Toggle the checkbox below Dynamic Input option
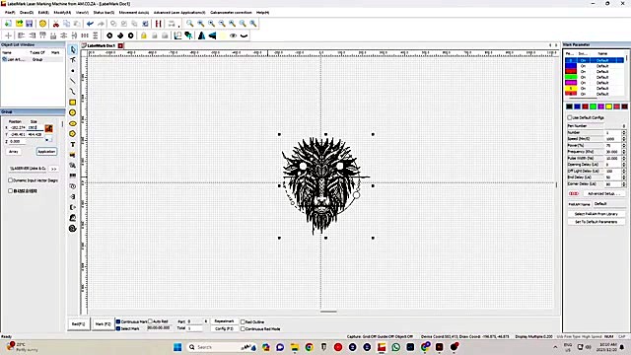The width and height of the screenshot is (631, 355). click(11, 190)
